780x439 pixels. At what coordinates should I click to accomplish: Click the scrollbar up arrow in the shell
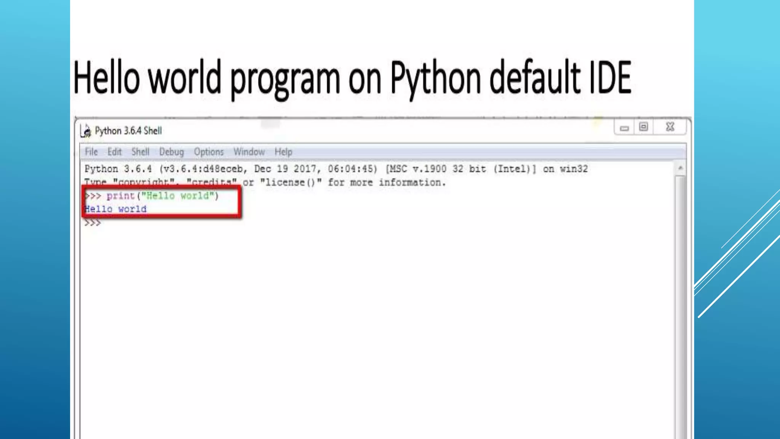tap(680, 168)
